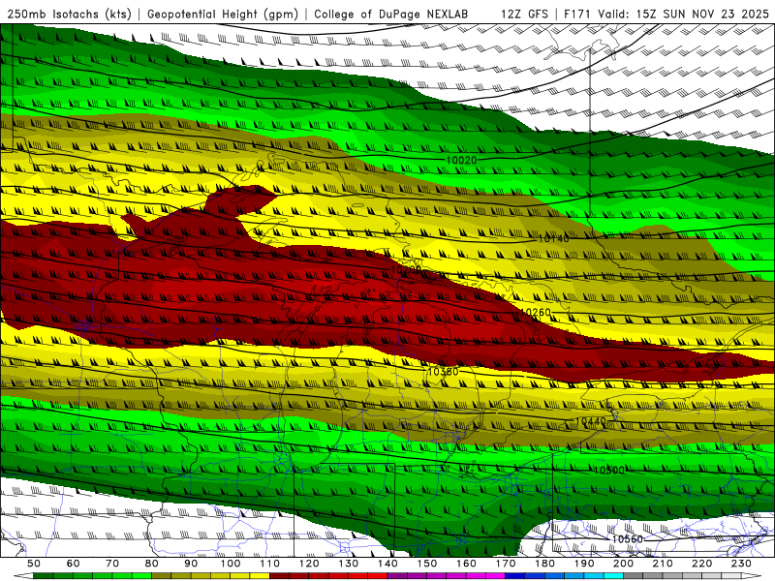Click the 50 value on the legend scale
775x581 pixels.
[34, 564]
